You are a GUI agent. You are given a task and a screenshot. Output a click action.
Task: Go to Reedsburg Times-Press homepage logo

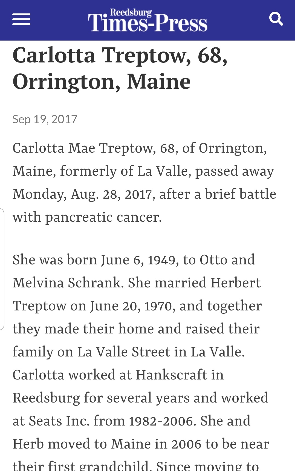point(147,22)
